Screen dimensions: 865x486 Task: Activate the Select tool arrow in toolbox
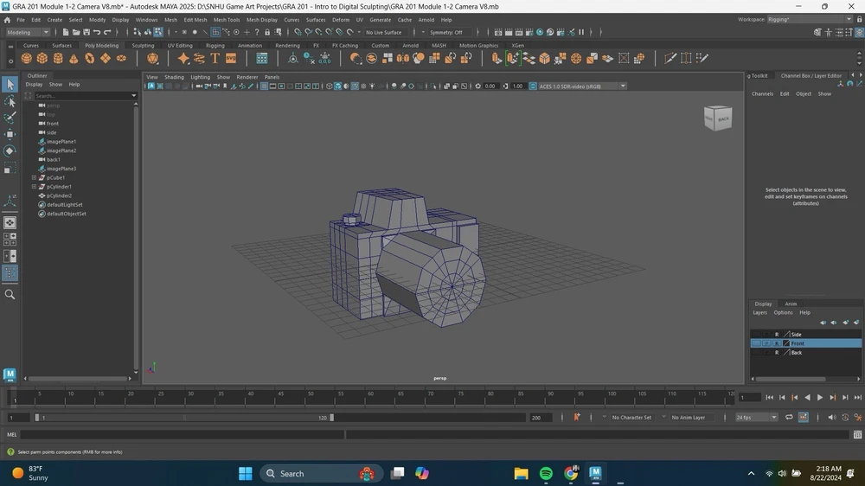10,84
